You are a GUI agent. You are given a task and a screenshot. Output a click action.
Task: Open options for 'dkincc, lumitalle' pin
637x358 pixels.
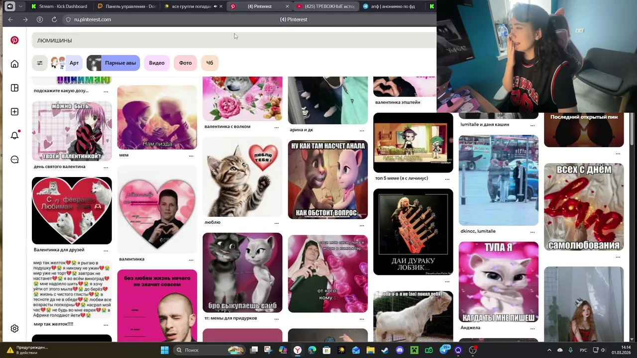pyautogui.click(x=532, y=232)
